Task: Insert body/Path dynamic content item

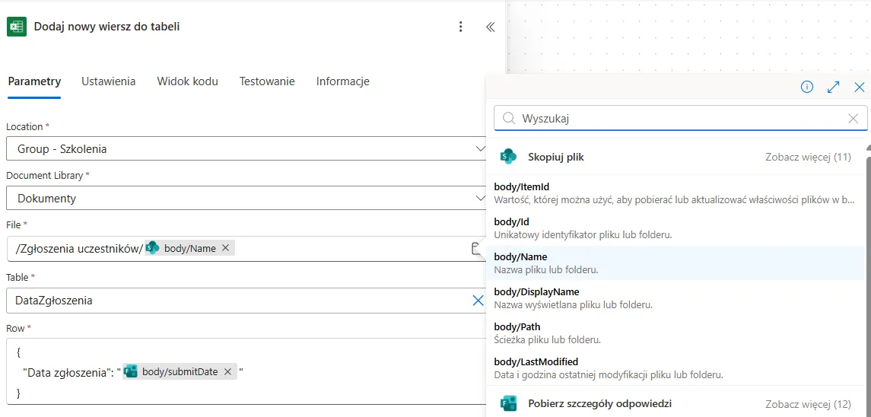Action: coord(517,327)
